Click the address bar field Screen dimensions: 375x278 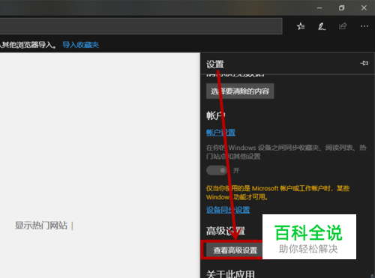pos(141,26)
